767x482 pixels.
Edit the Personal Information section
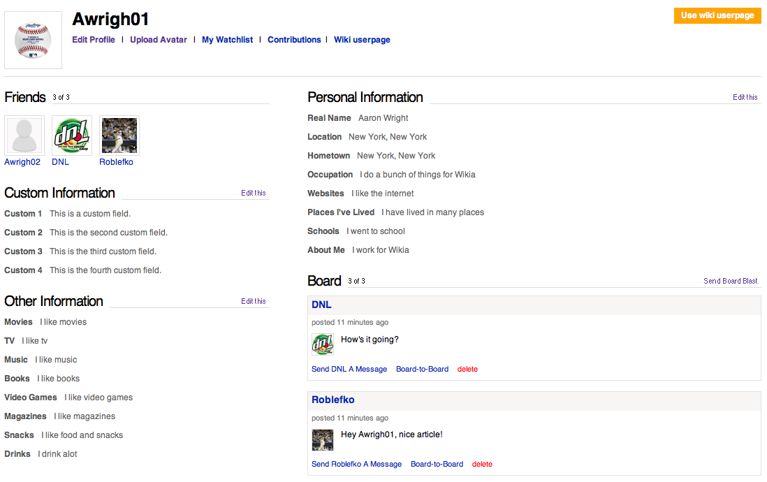point(745,98)
